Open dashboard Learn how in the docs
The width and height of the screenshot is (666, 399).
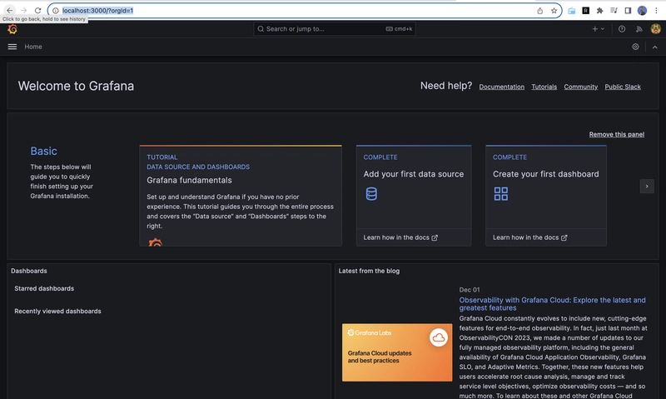[530, 237]
